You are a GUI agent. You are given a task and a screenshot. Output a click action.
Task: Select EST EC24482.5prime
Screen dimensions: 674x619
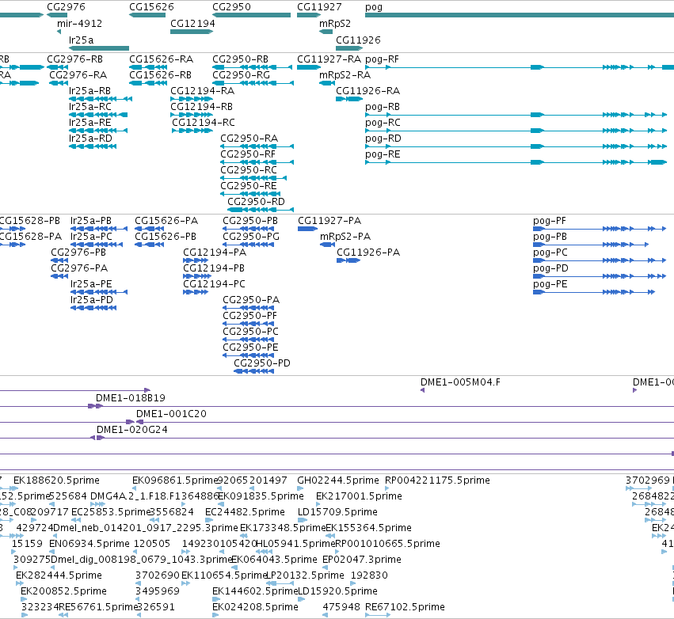(x=209, y=520)
